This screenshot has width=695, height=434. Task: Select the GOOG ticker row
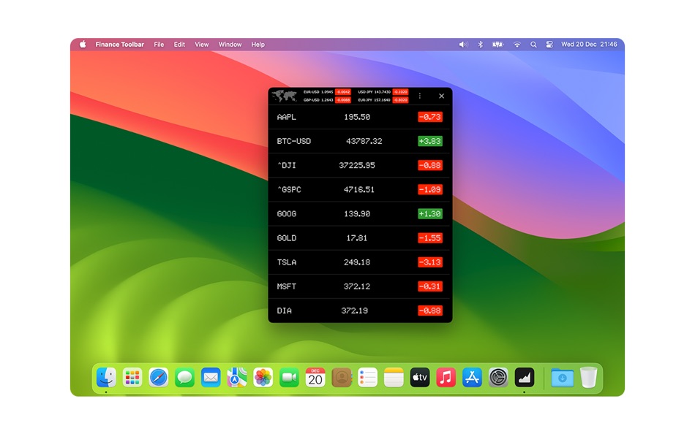coord(360,214)
